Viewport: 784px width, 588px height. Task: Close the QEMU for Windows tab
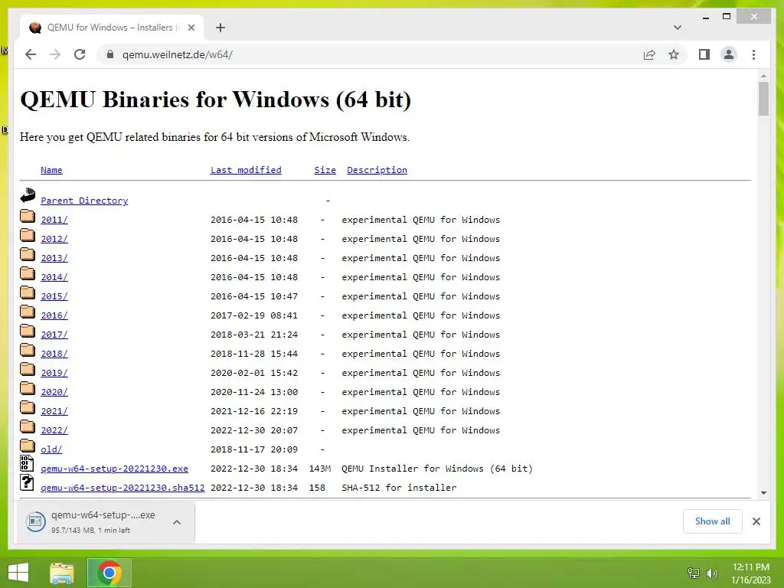[x=191, y=28]
